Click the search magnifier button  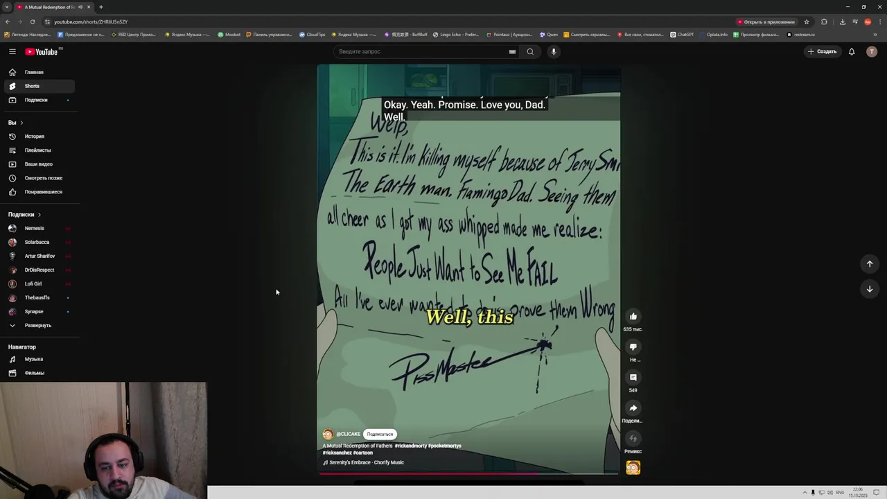(530, 51)
